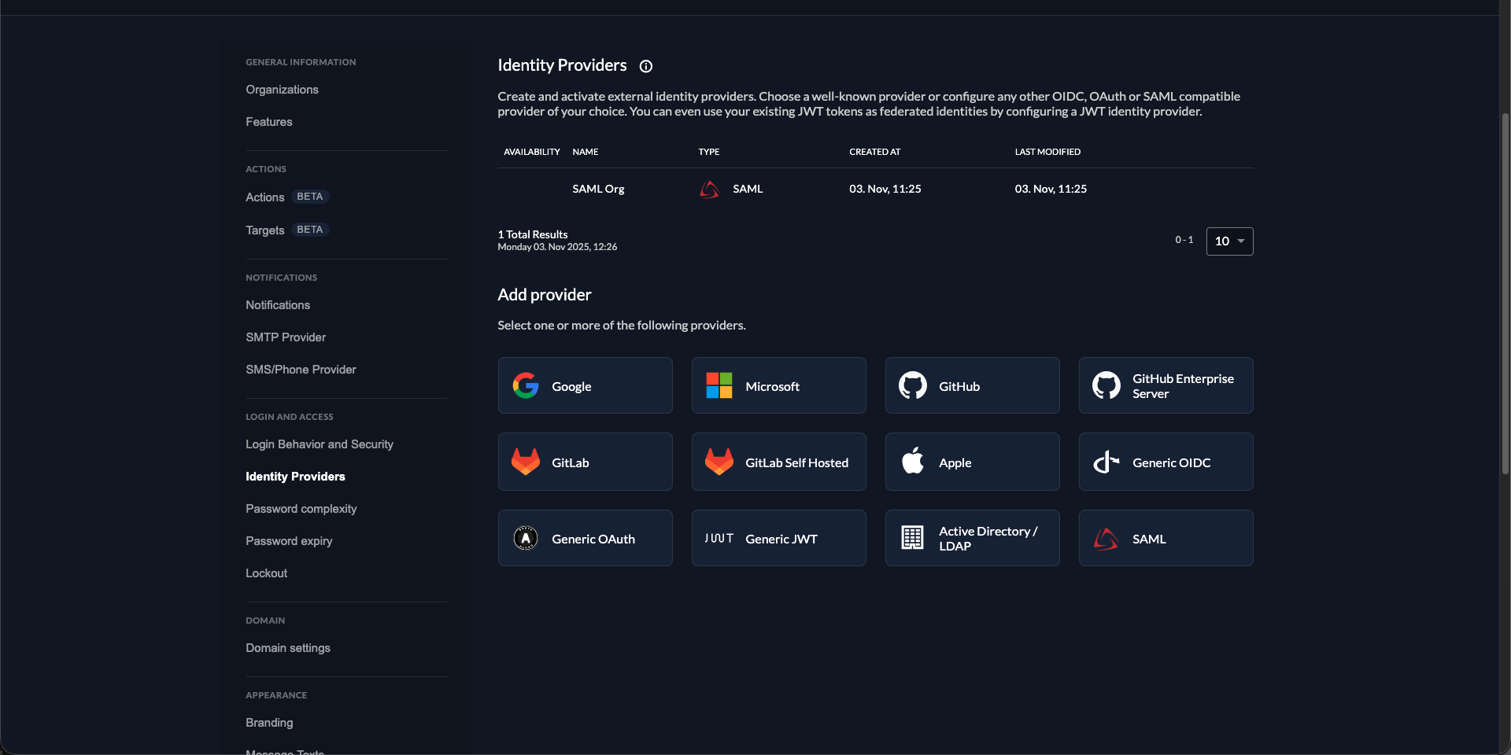Click the GitLab Self Hosted icon
1511x755 pixels.
[x=719, y=462]
